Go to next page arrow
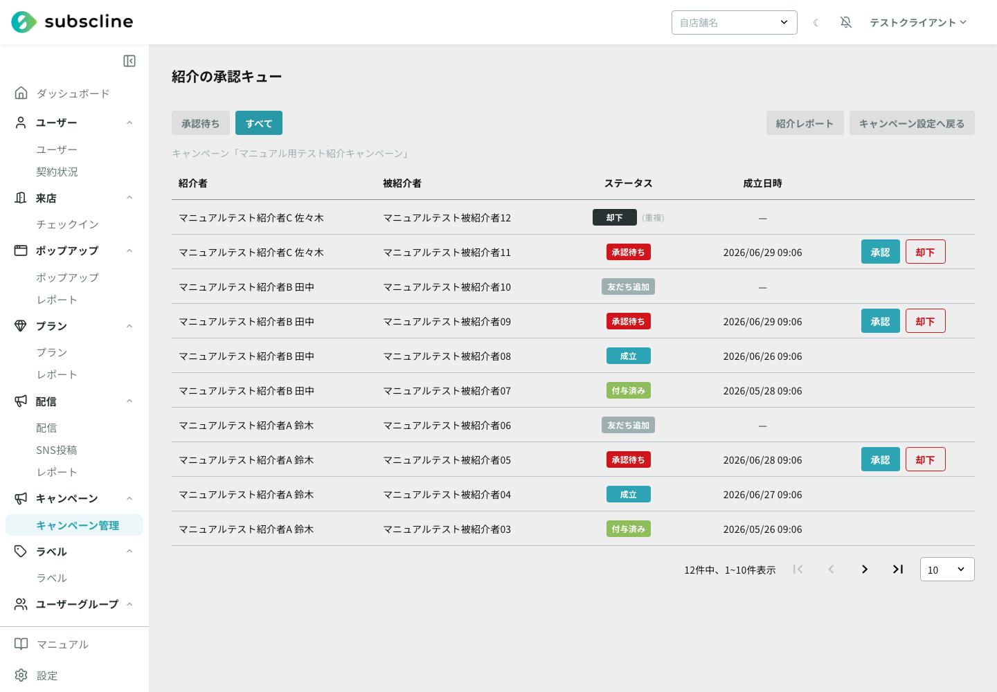This screenshot has height=692, width=997. [865, 569]
